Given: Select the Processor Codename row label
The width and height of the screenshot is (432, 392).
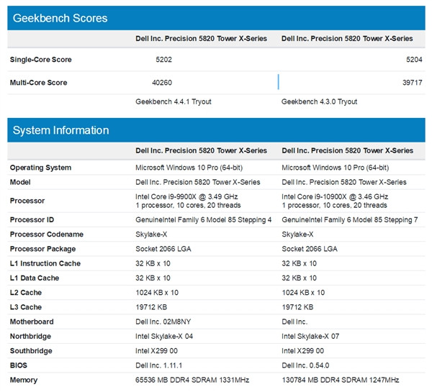Looking at the screenshot, I should (46, 234).
